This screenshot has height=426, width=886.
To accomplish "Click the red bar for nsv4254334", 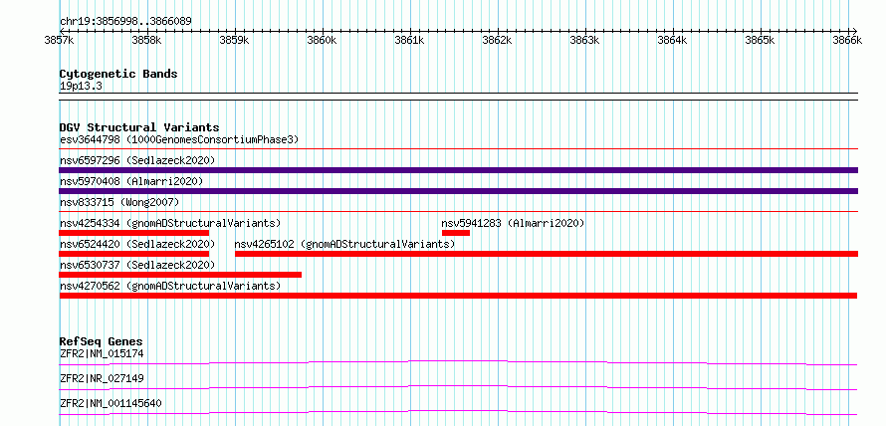I will (x=134, y=233).
